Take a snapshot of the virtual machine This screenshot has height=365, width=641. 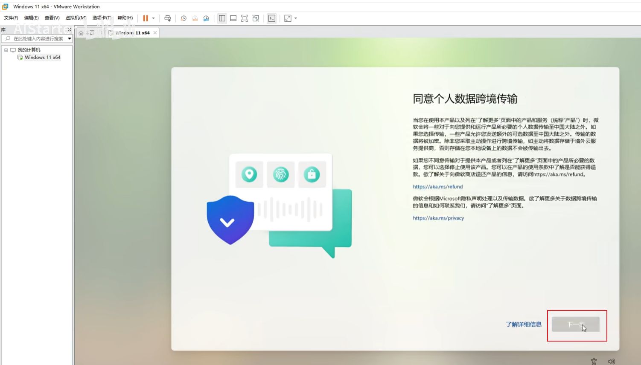tap(184, 18)
